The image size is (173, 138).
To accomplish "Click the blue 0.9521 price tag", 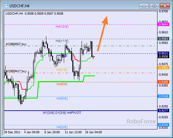I will pyautogui.click(x=163, y=53).
